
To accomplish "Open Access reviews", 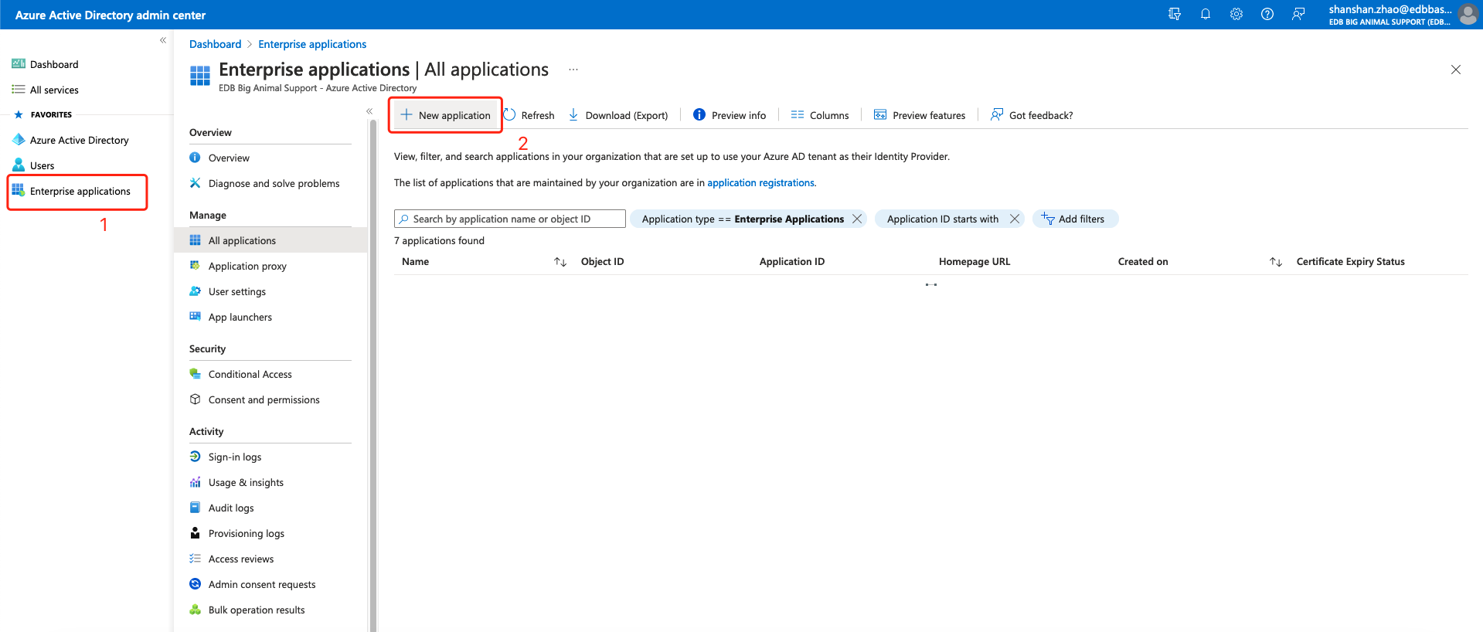I will (x=240, y=559).
